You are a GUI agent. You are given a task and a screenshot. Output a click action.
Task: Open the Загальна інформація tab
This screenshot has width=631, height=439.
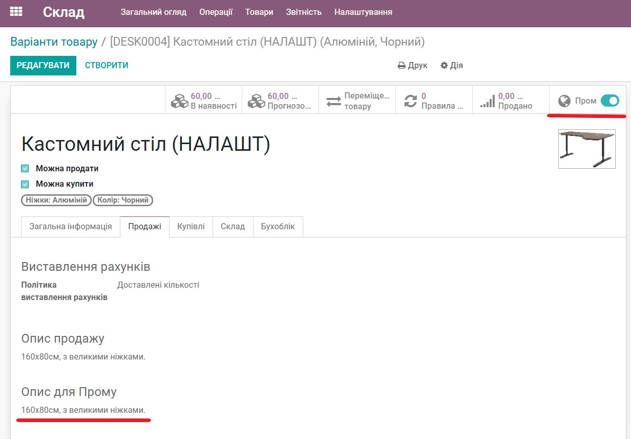coord(70,226)
